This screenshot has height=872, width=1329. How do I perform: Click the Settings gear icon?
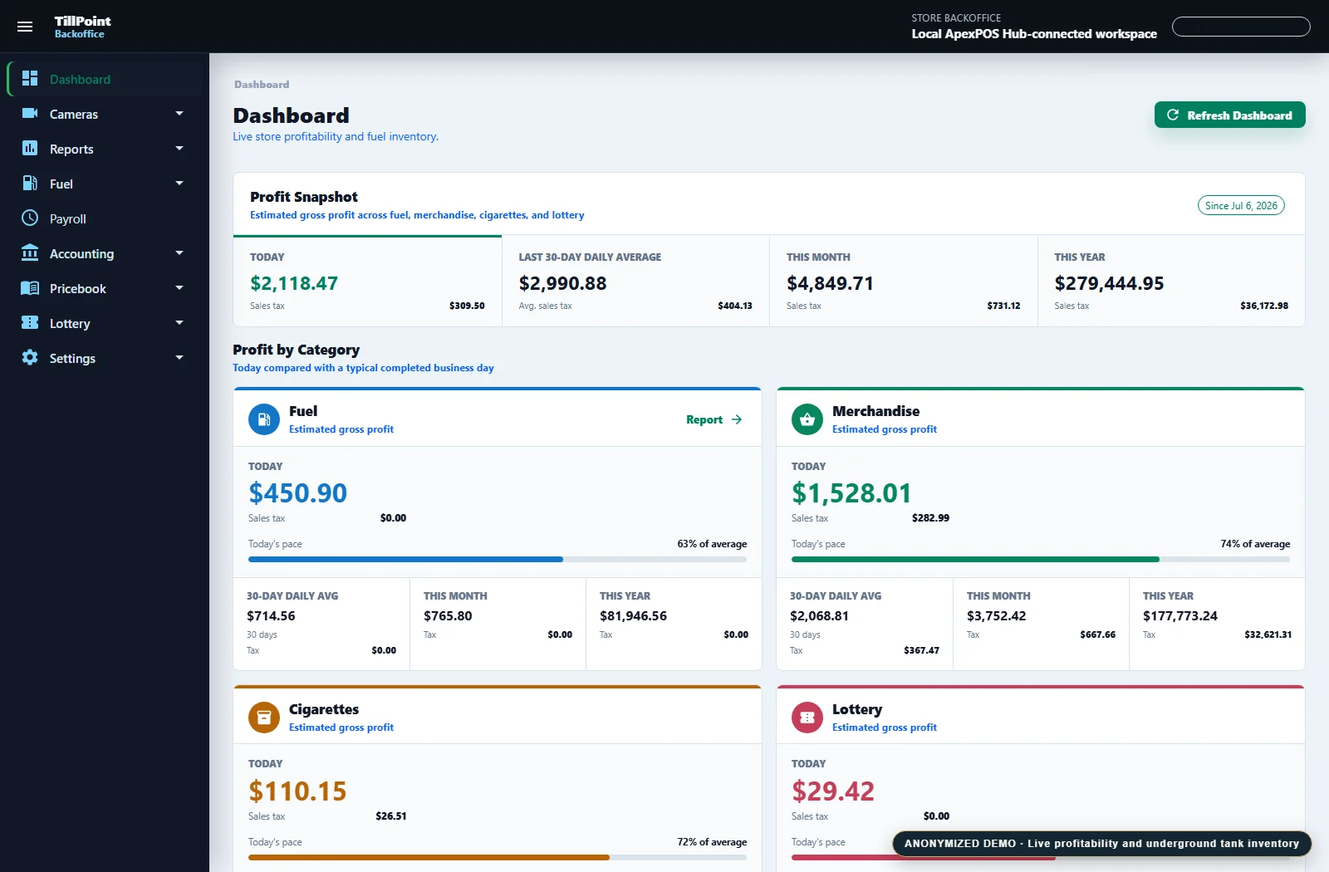[x=30, y=357]
